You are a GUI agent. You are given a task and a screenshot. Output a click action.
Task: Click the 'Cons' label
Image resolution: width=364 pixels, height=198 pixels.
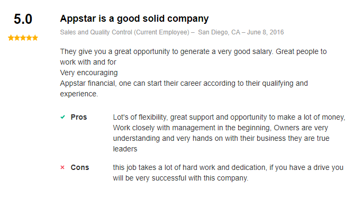79,167
